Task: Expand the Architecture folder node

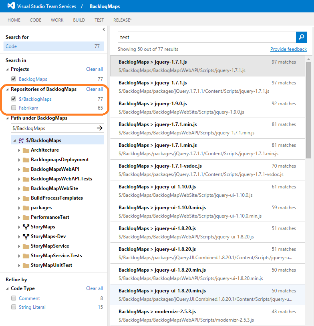Action: pos(19,150)
